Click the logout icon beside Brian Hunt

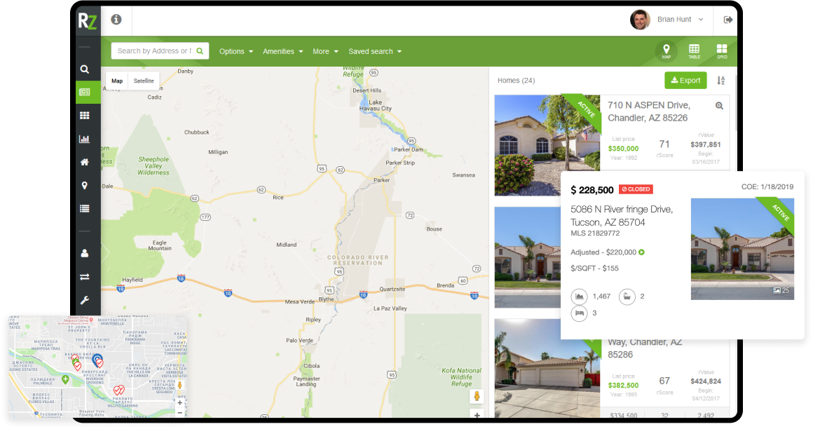coord(728,20)
